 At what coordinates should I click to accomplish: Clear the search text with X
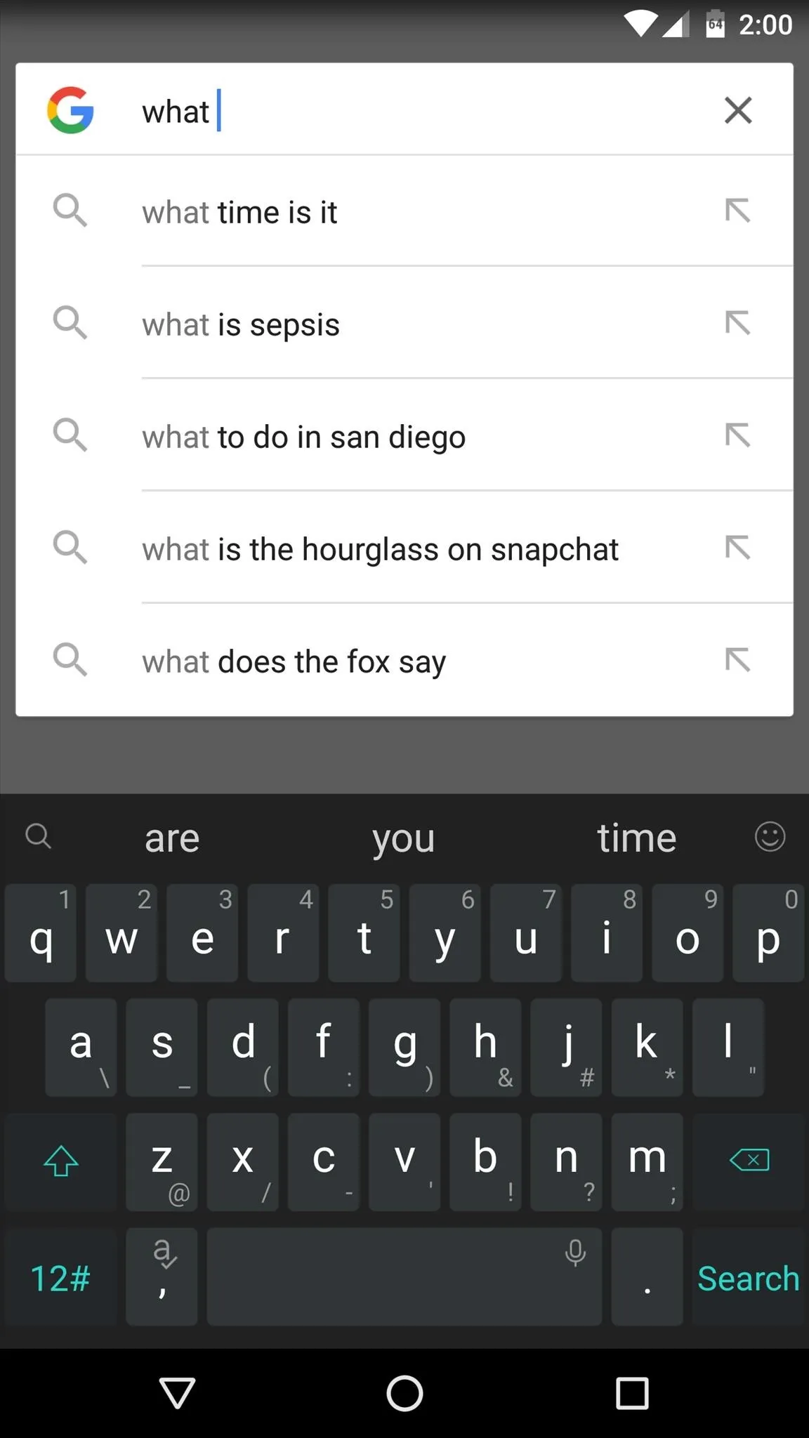[x=737, y=110]
